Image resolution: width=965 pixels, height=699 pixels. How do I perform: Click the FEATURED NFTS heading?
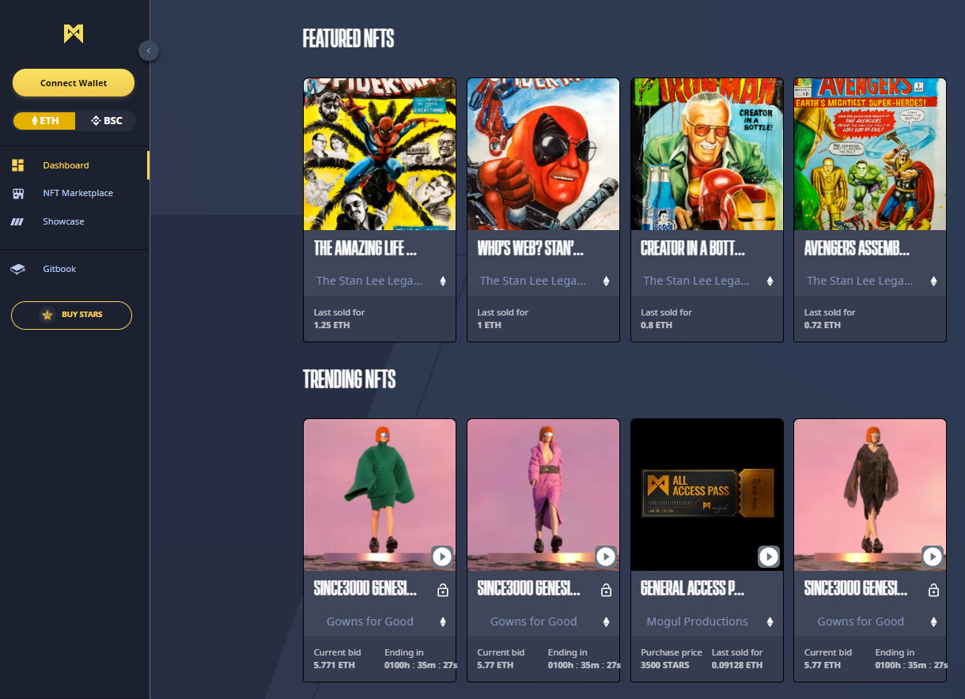click(349, 39)
